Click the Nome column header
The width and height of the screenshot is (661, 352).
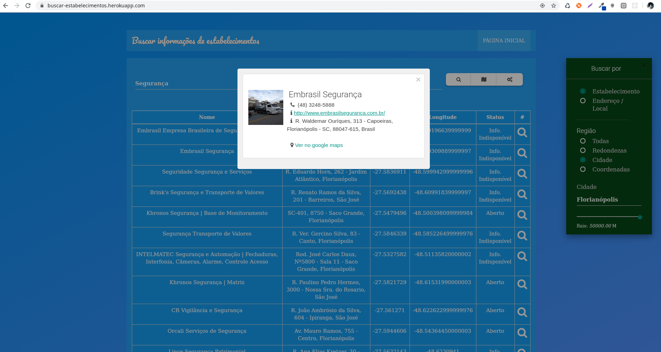[x=207, y=117]
